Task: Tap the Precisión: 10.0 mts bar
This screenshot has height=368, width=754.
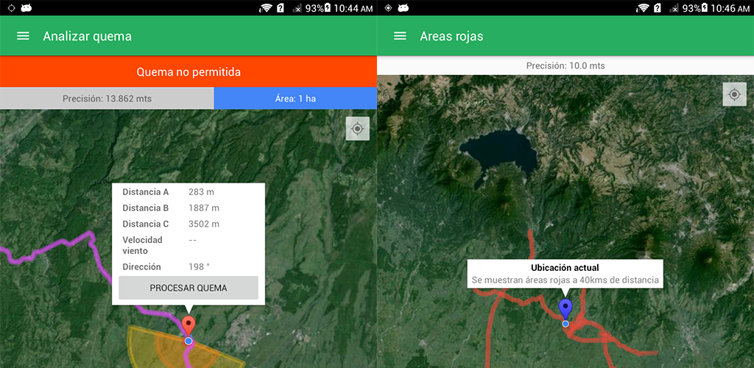Action: [565, 66]
